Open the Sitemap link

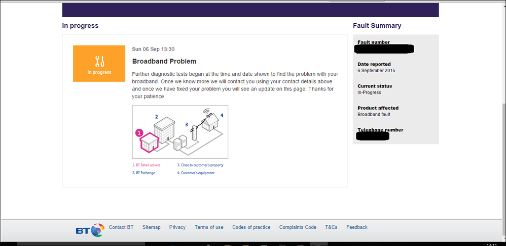tap(152, 227)
